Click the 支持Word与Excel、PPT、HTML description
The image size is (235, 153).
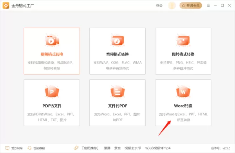pyautogui.click(x=183, y=117)
